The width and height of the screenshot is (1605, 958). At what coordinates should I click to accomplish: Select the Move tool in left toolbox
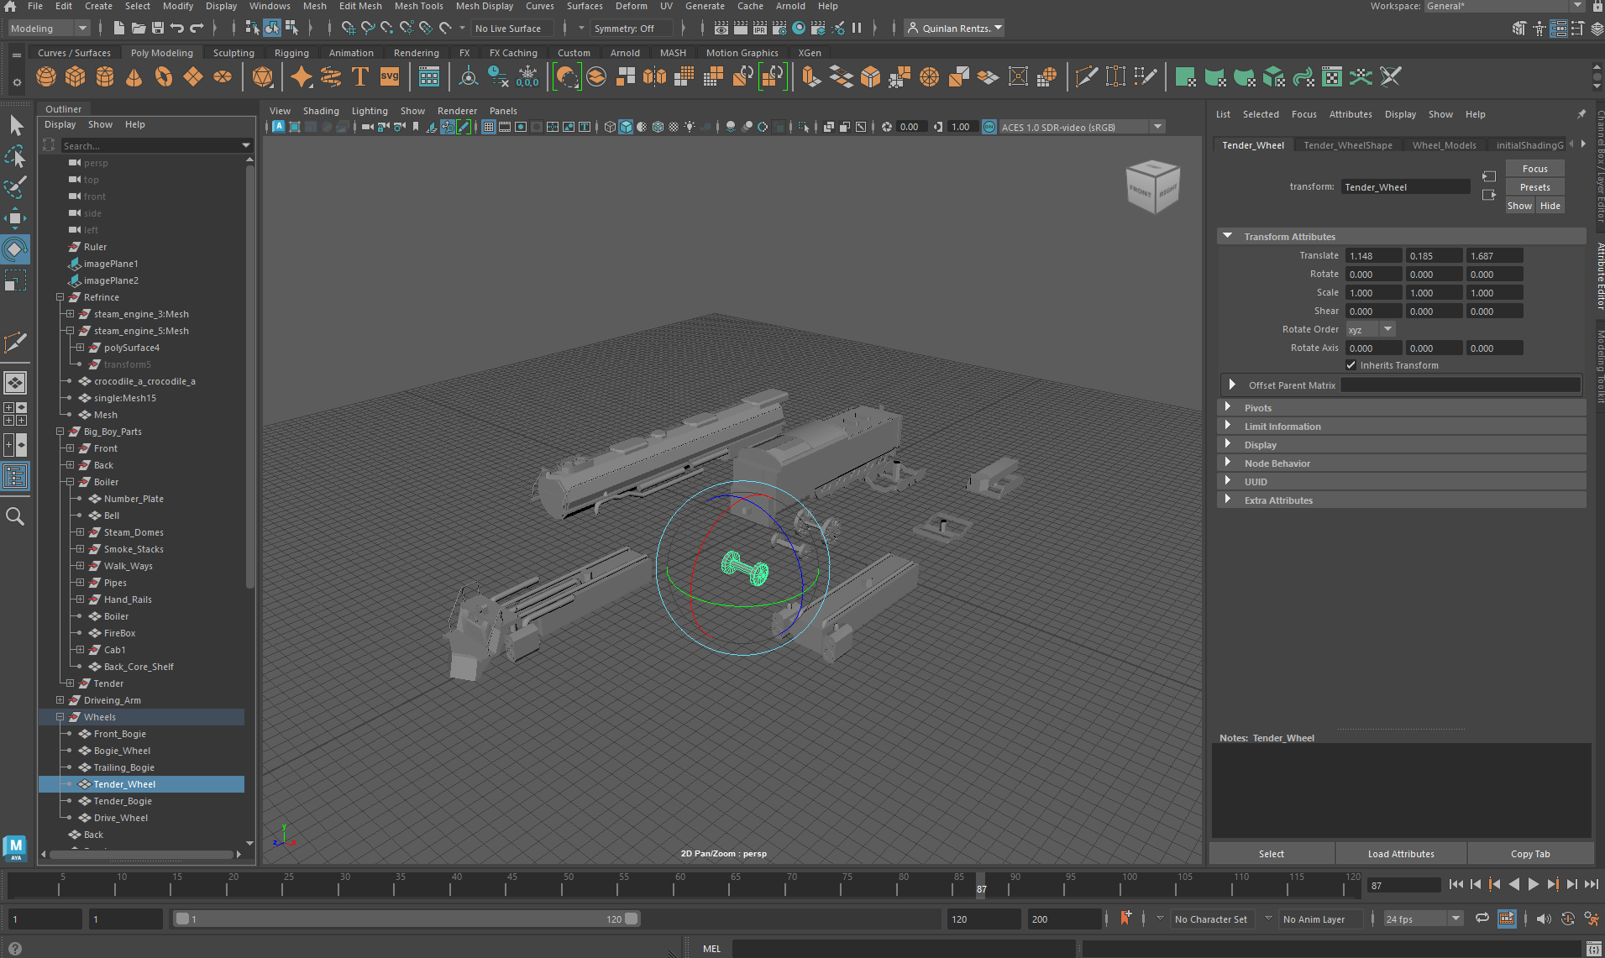coord(15,218)
